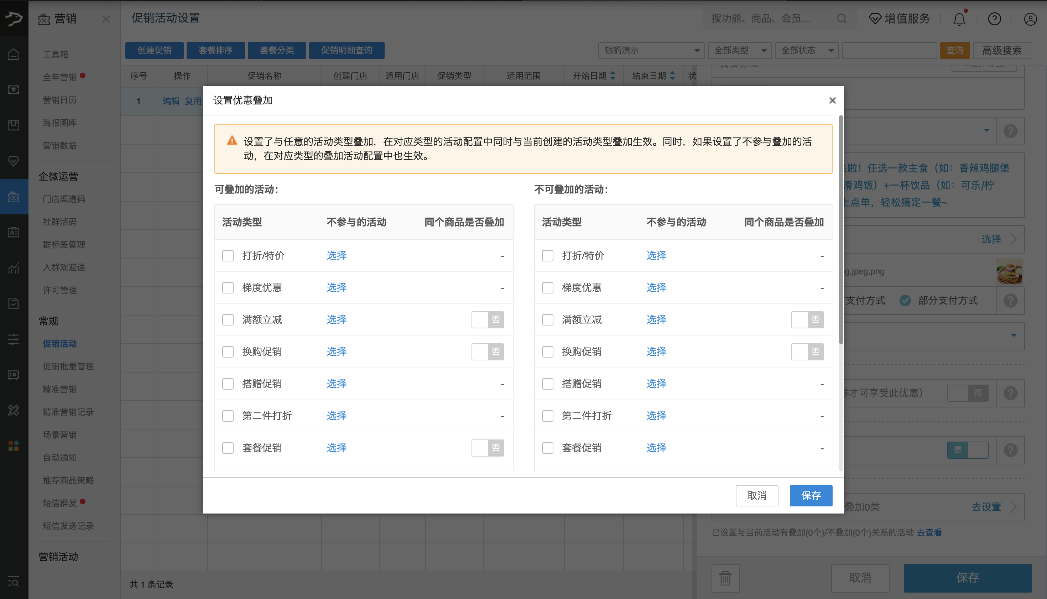Open the reports chart icon in sidebar
Viewport: 1047px width, 599px height.
click(14, 268)
